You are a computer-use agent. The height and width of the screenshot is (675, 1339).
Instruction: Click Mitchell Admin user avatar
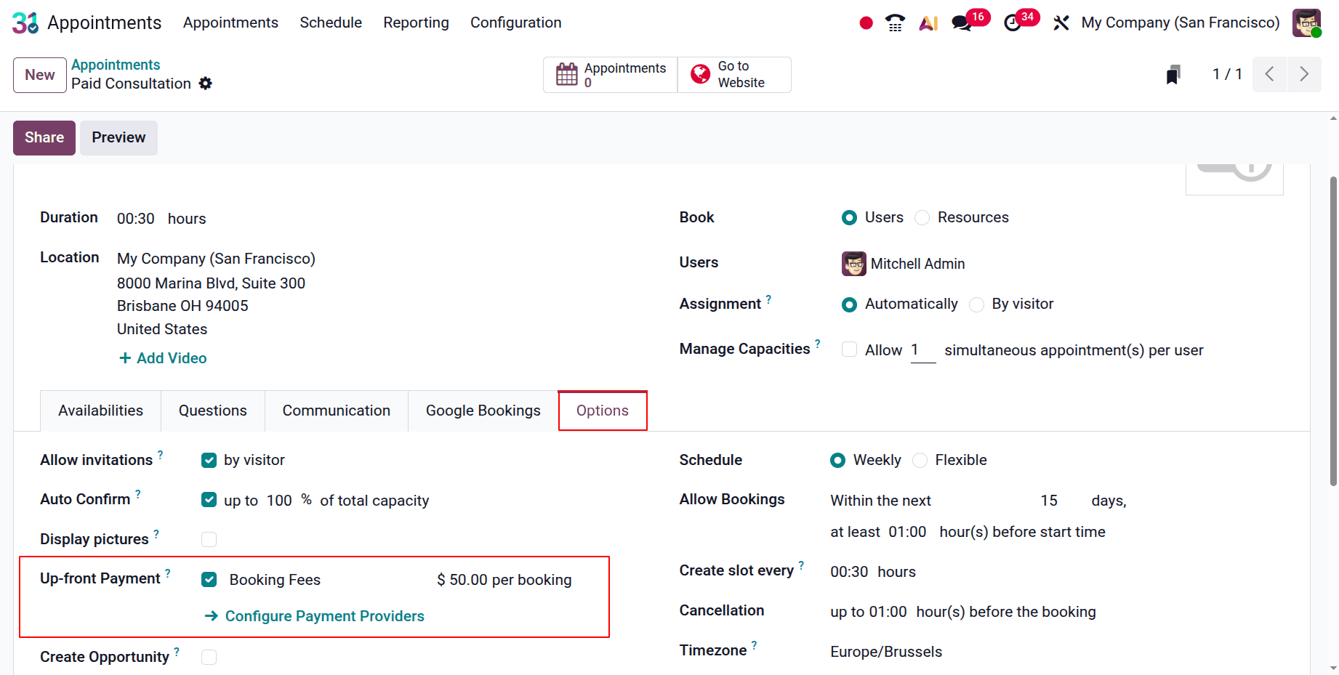tap(854, 264)
